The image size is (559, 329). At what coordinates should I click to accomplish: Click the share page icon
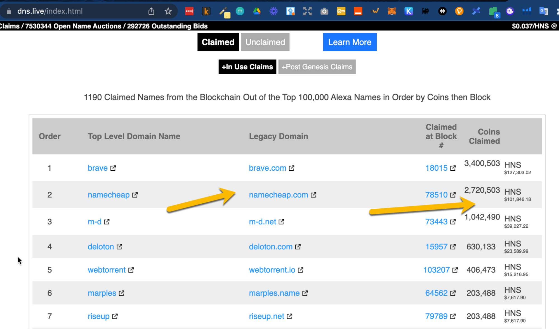point(151,11)
